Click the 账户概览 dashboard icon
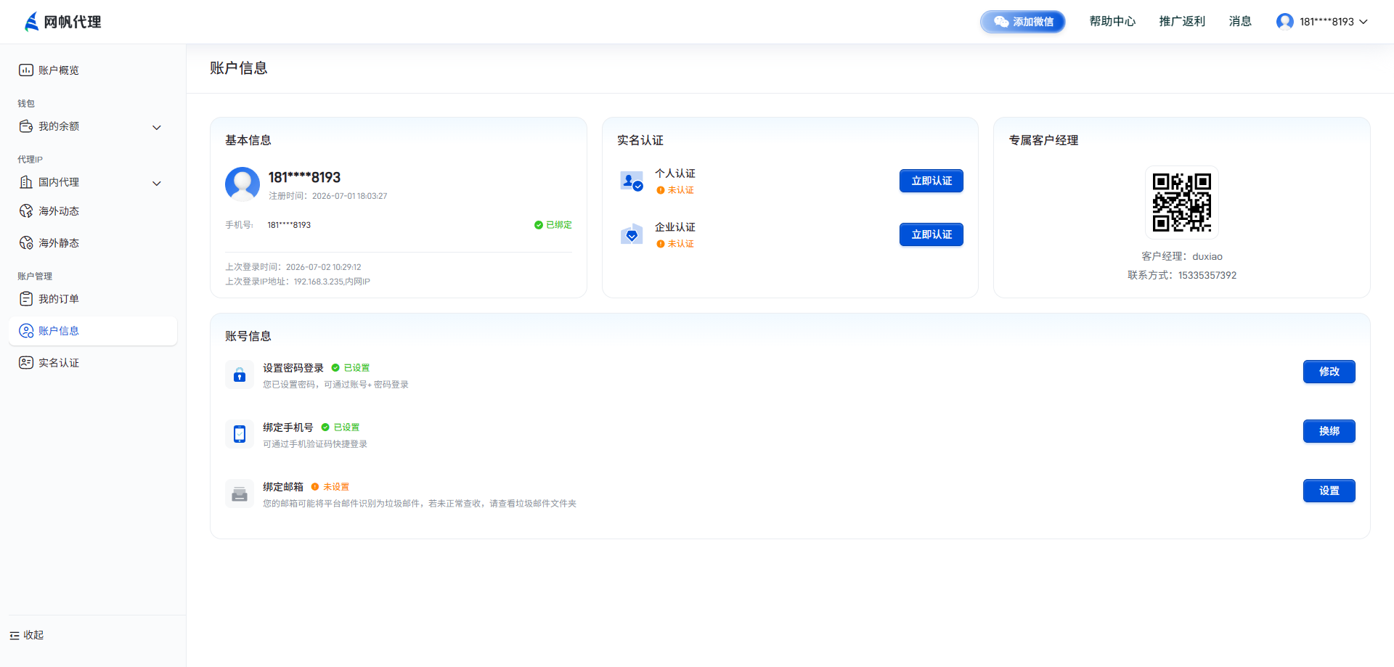This screenshot has width=1394, height=667. coord(26,70)
